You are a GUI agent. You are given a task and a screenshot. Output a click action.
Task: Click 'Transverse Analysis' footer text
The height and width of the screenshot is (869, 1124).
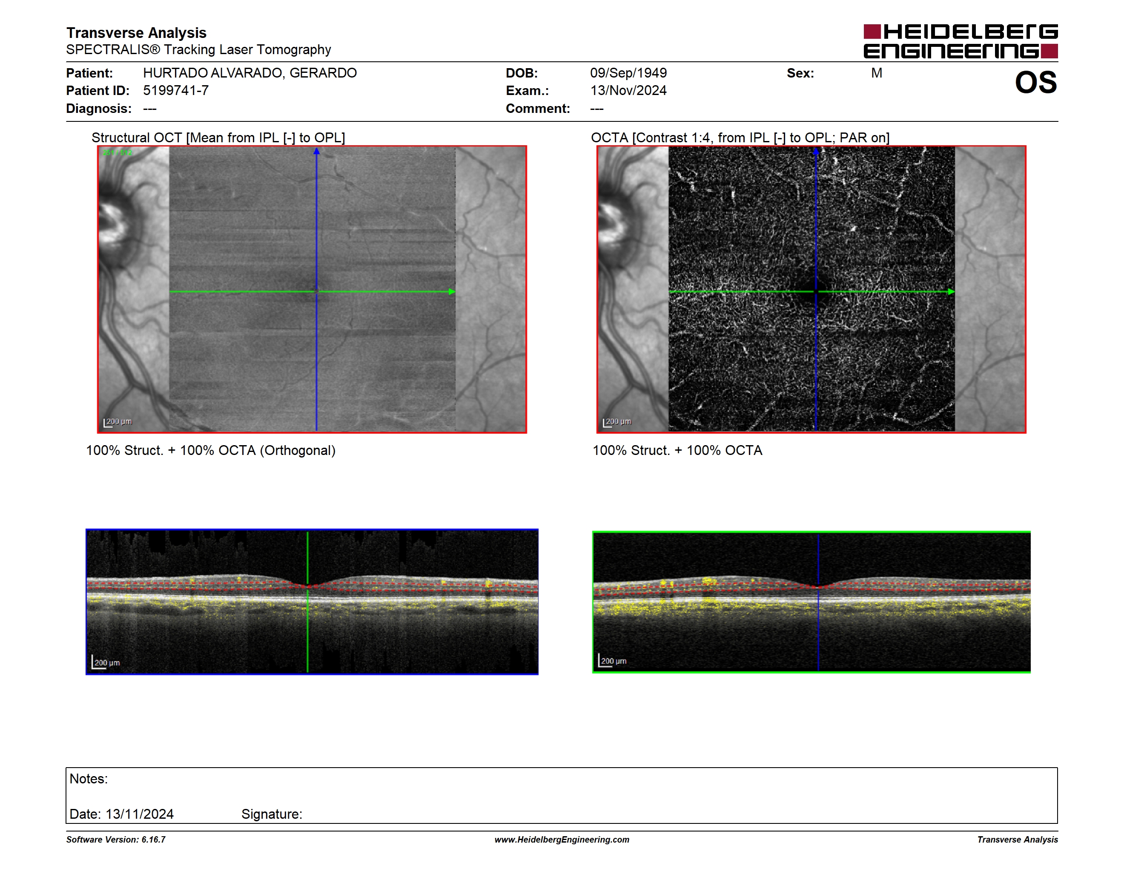pos(1018,840)
